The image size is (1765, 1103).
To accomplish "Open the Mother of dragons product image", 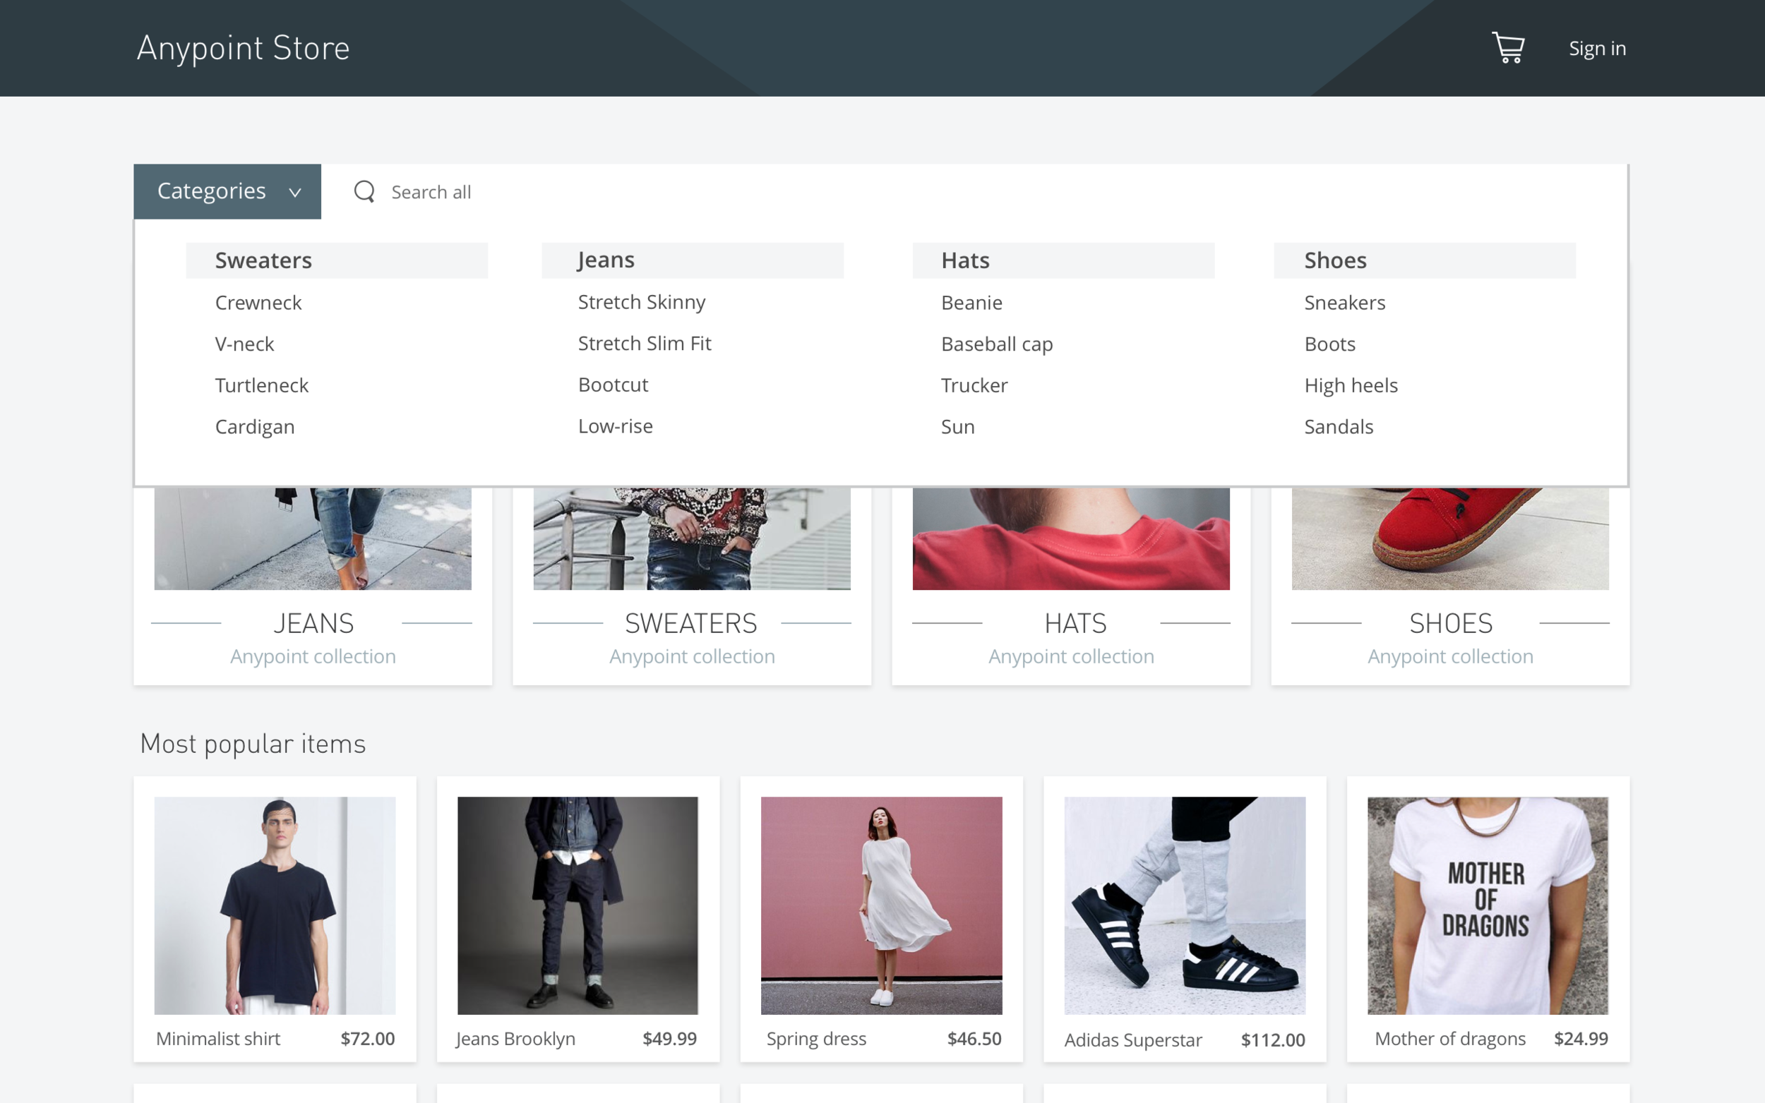I will [1488, 905].
